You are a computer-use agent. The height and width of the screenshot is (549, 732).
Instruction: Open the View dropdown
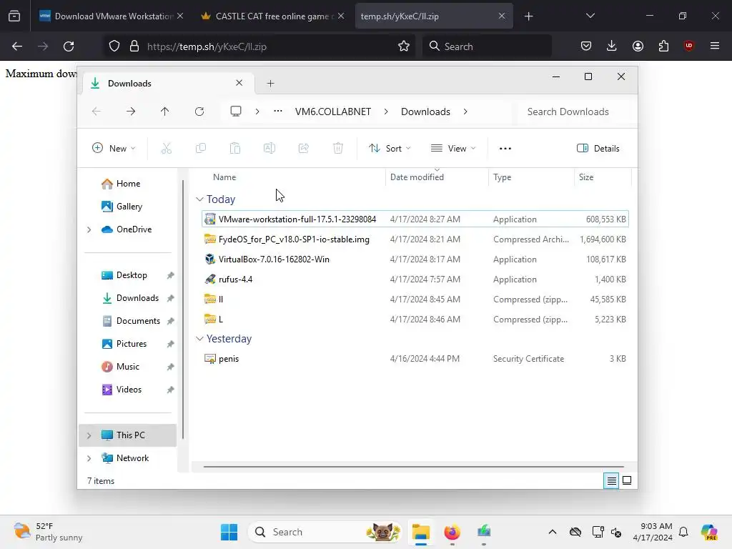[452, 149]
